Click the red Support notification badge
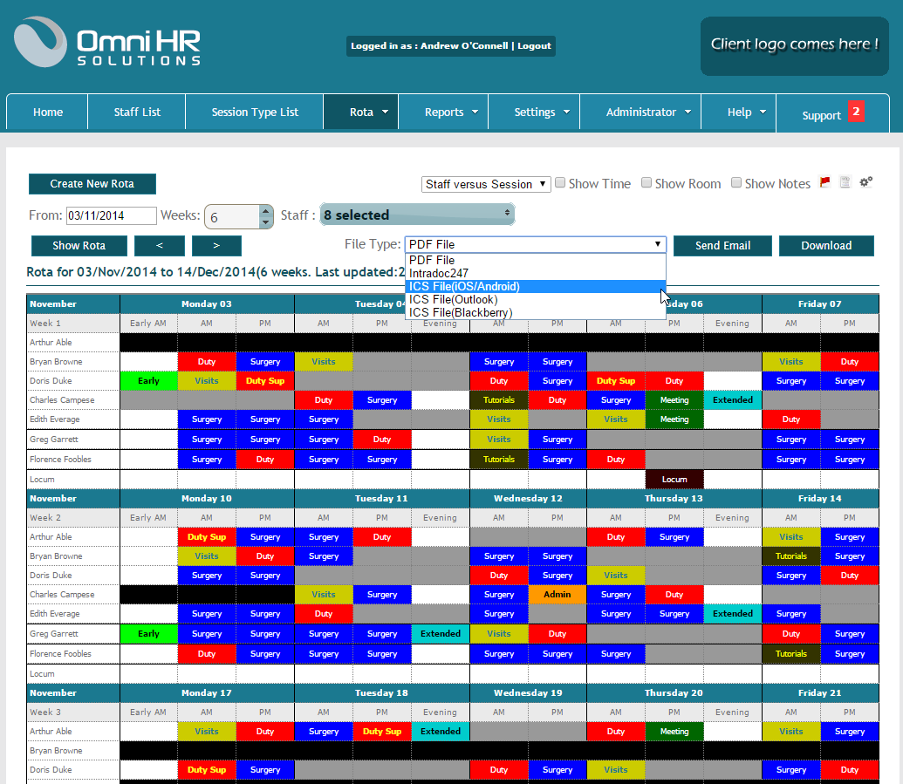This screenshot has width=903, height=784. click(857, 111)
